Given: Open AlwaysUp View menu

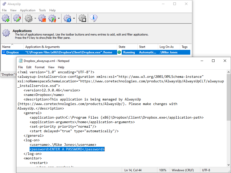Looking at the screenshot, I should [x=13, y=10].
